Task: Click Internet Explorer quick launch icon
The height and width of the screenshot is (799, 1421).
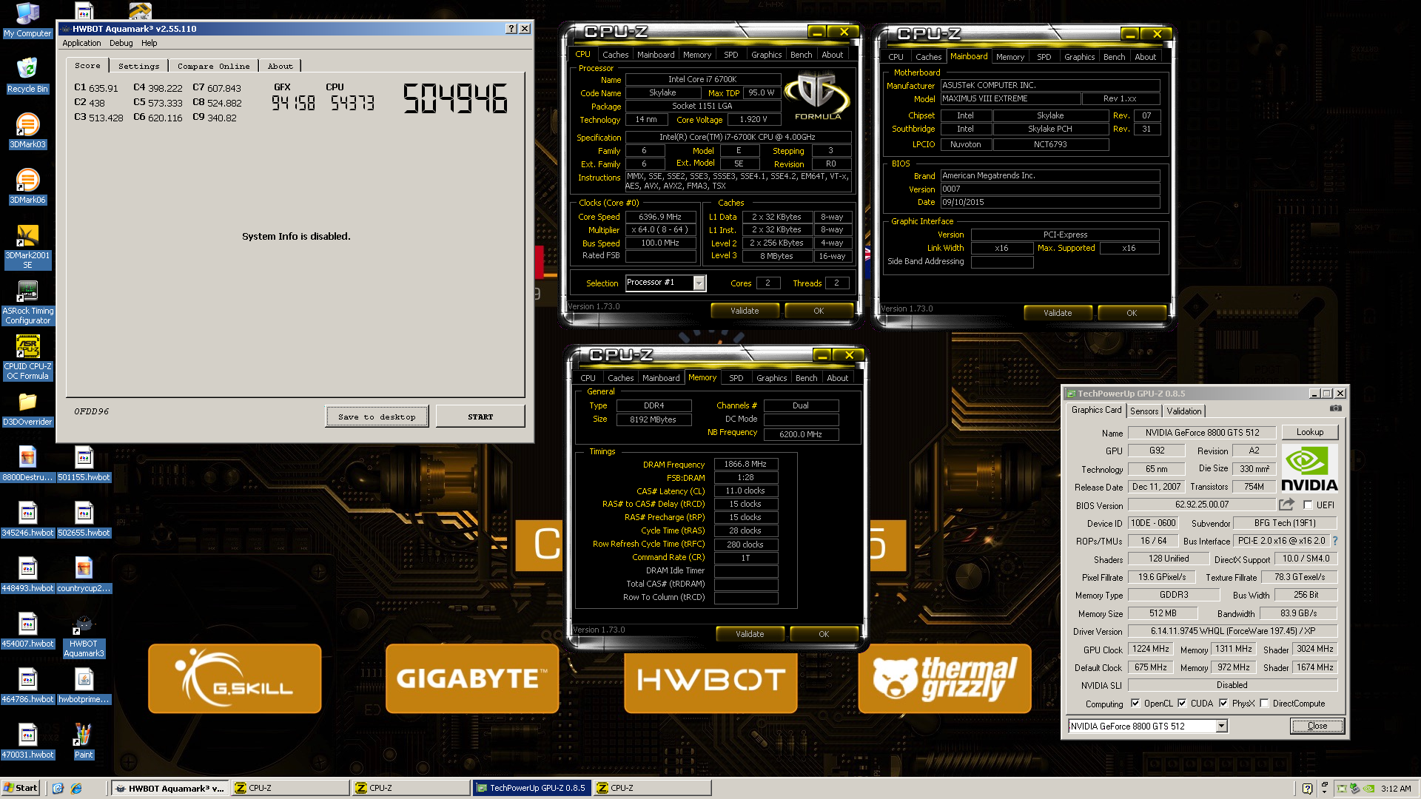Action: [75, 788]
